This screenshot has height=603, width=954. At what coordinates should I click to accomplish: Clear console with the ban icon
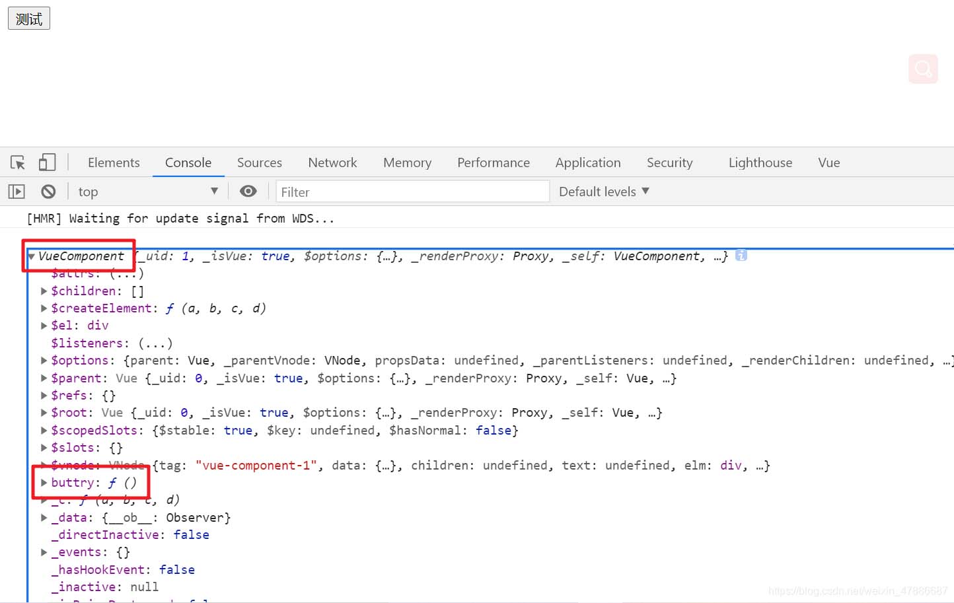pos(48,192)
